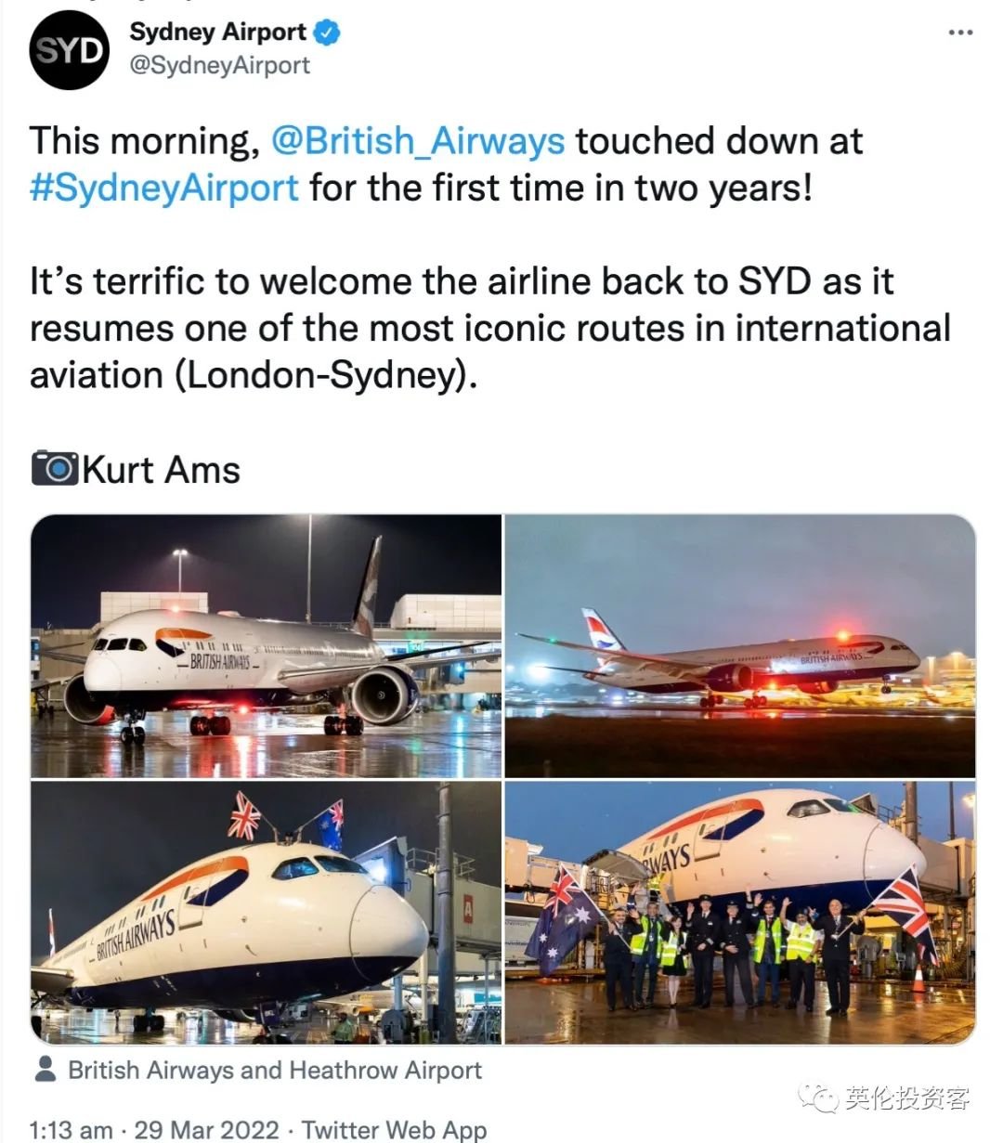Click the blue verified badge
Viewport: 1003px width, 1143px height.
point(326,32)
